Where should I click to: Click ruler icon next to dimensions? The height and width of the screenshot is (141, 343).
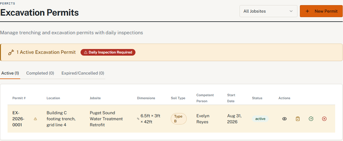click(x=138, y=119)
